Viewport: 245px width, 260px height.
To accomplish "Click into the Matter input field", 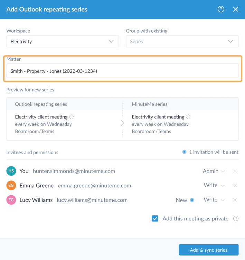I will click(122, 71).
